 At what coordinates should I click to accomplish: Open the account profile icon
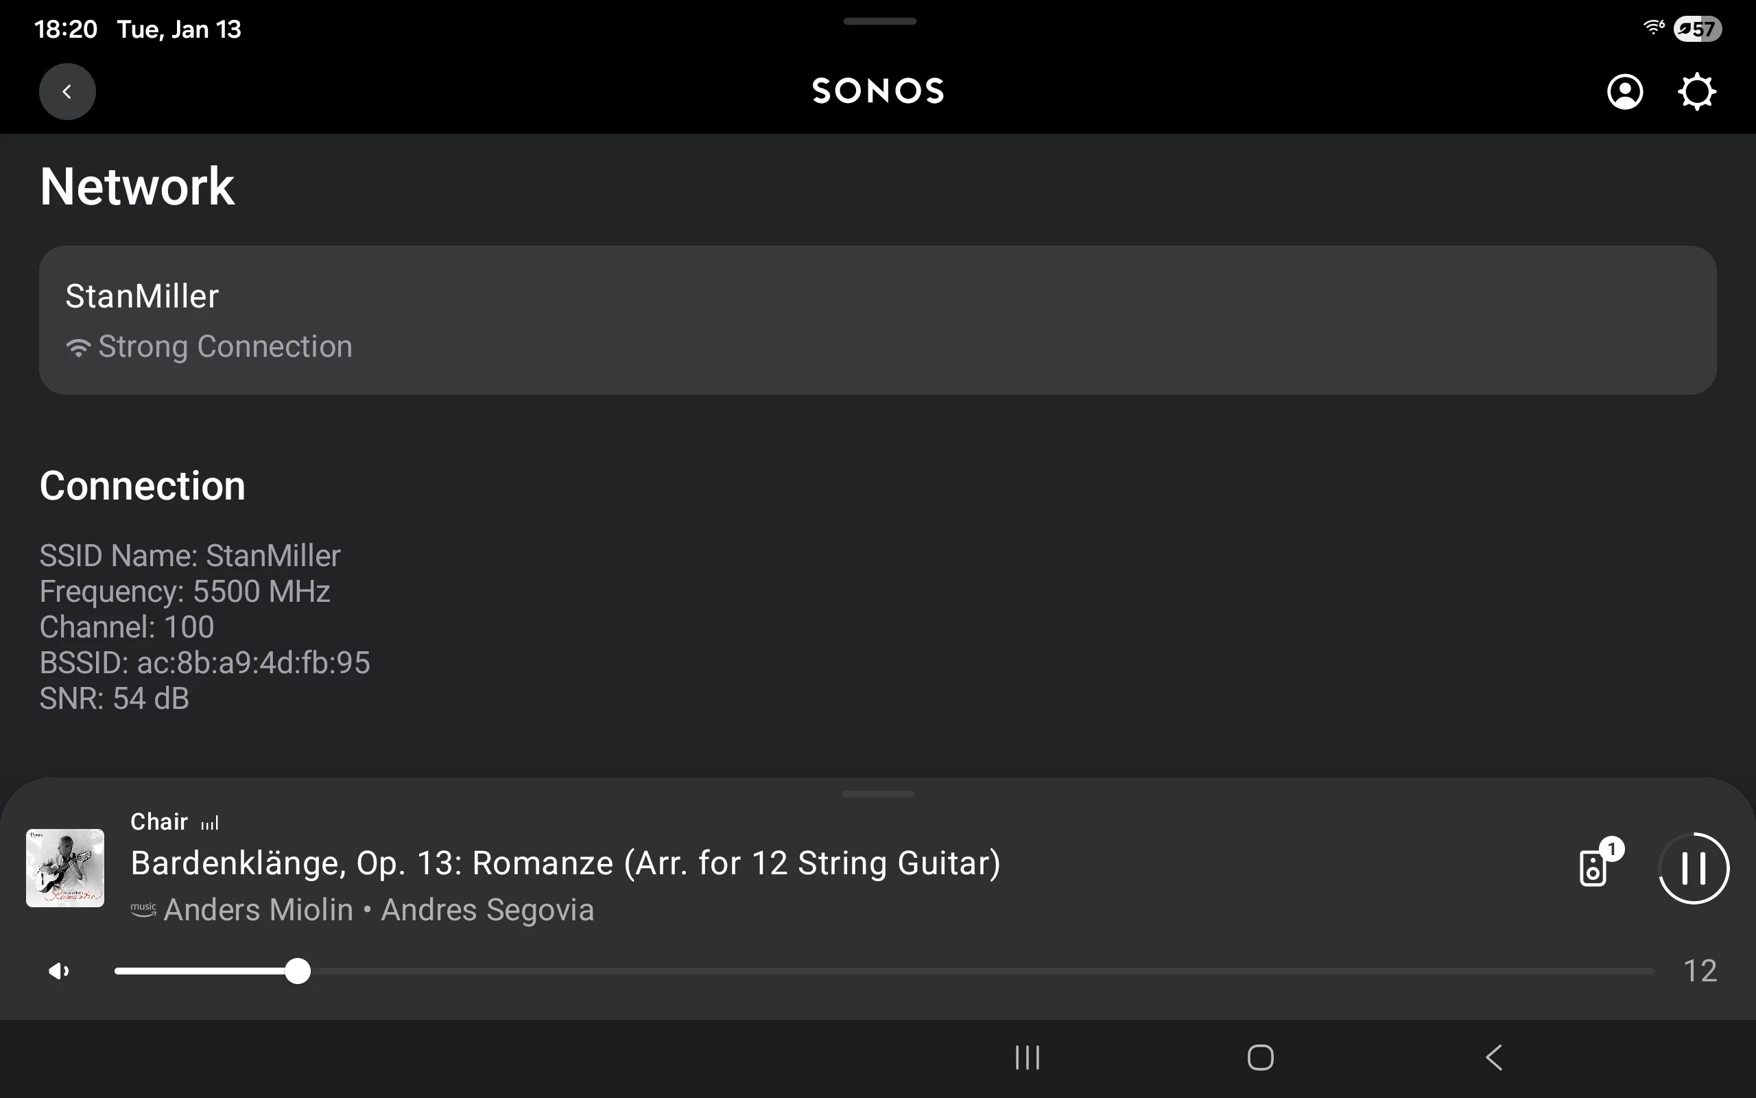[x=1625, y=91]
